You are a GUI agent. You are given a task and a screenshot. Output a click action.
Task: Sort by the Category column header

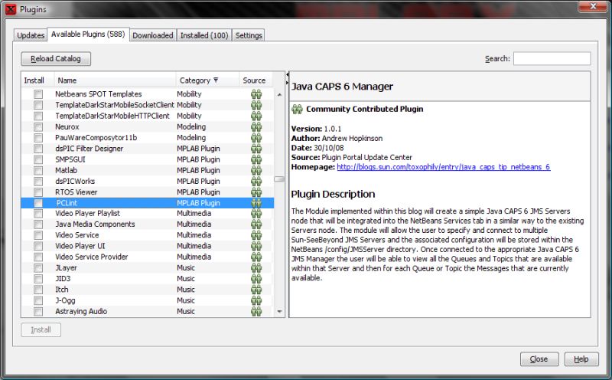tap(207, 80)
